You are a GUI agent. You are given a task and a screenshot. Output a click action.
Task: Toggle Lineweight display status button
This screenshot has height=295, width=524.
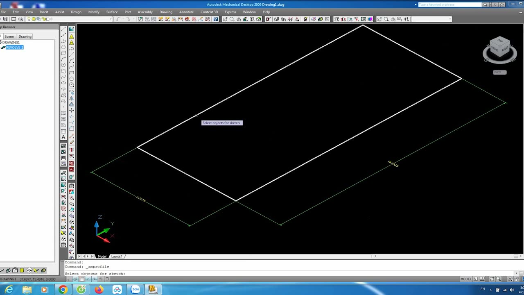point(101,279)
